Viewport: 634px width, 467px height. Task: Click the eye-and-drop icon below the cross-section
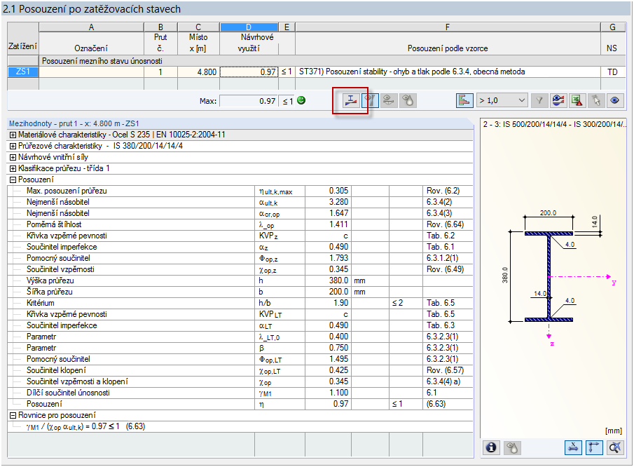pos(512,447)
